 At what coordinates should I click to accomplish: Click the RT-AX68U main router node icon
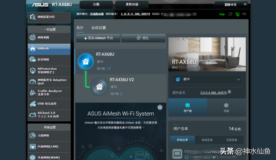(x=85, y=61)
